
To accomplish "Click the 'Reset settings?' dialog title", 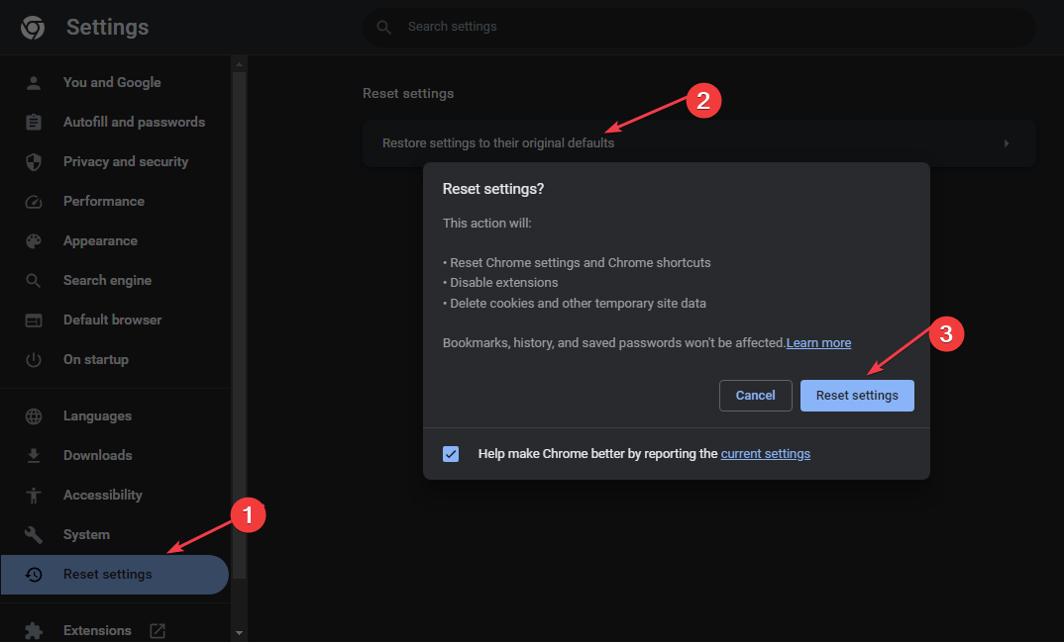I will (x=493, y=189).
